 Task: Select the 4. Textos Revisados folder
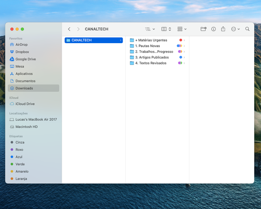coord(157,63)
